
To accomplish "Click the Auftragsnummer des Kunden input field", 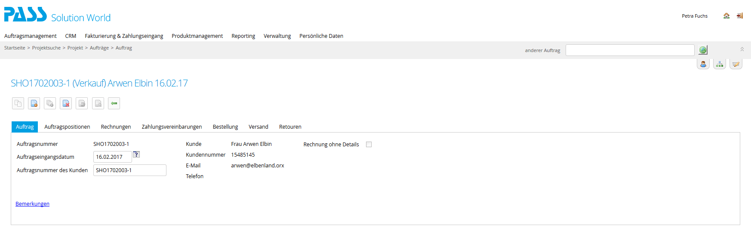I will [x=129, y=170].
